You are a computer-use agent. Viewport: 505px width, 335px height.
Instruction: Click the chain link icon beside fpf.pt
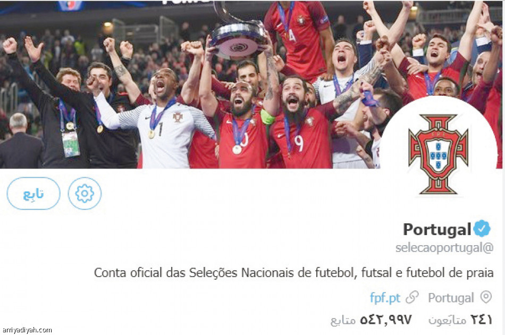412,297
